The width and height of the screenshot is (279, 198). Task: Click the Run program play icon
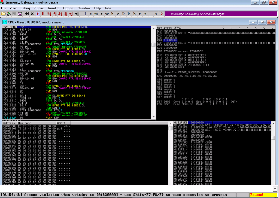[x=38, y=14]
